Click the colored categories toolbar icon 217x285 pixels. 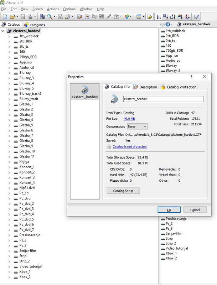pos(127,17)
